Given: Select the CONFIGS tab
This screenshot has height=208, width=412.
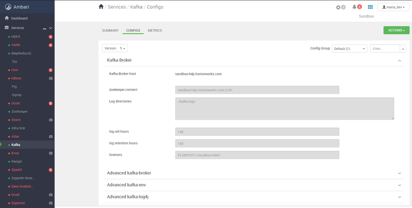Looking at the screenshot, I should [x=133, y=31].
